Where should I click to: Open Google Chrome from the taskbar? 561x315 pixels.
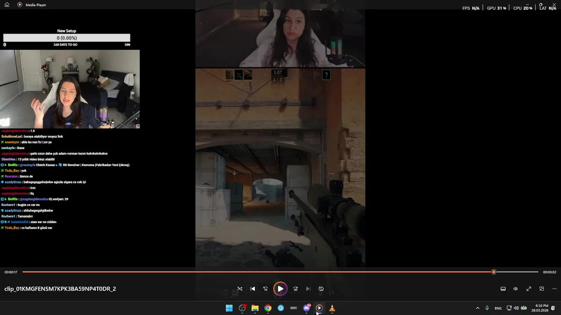pyautogui.click(x=268, y=308)
